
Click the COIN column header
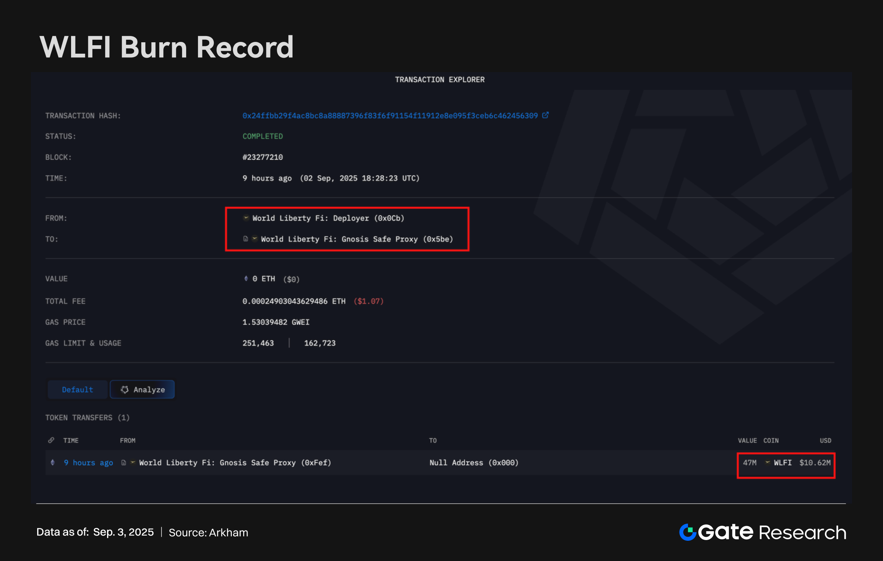771,440
